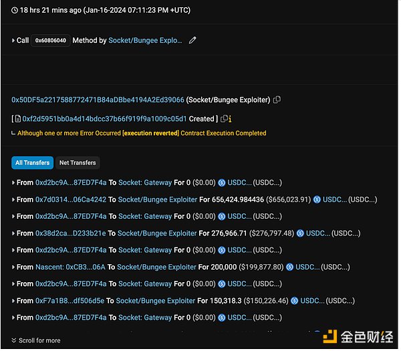Copy the Socket/Bungee Exploiter address via copy icon
The image size is (401, 351).
[277, 100]
